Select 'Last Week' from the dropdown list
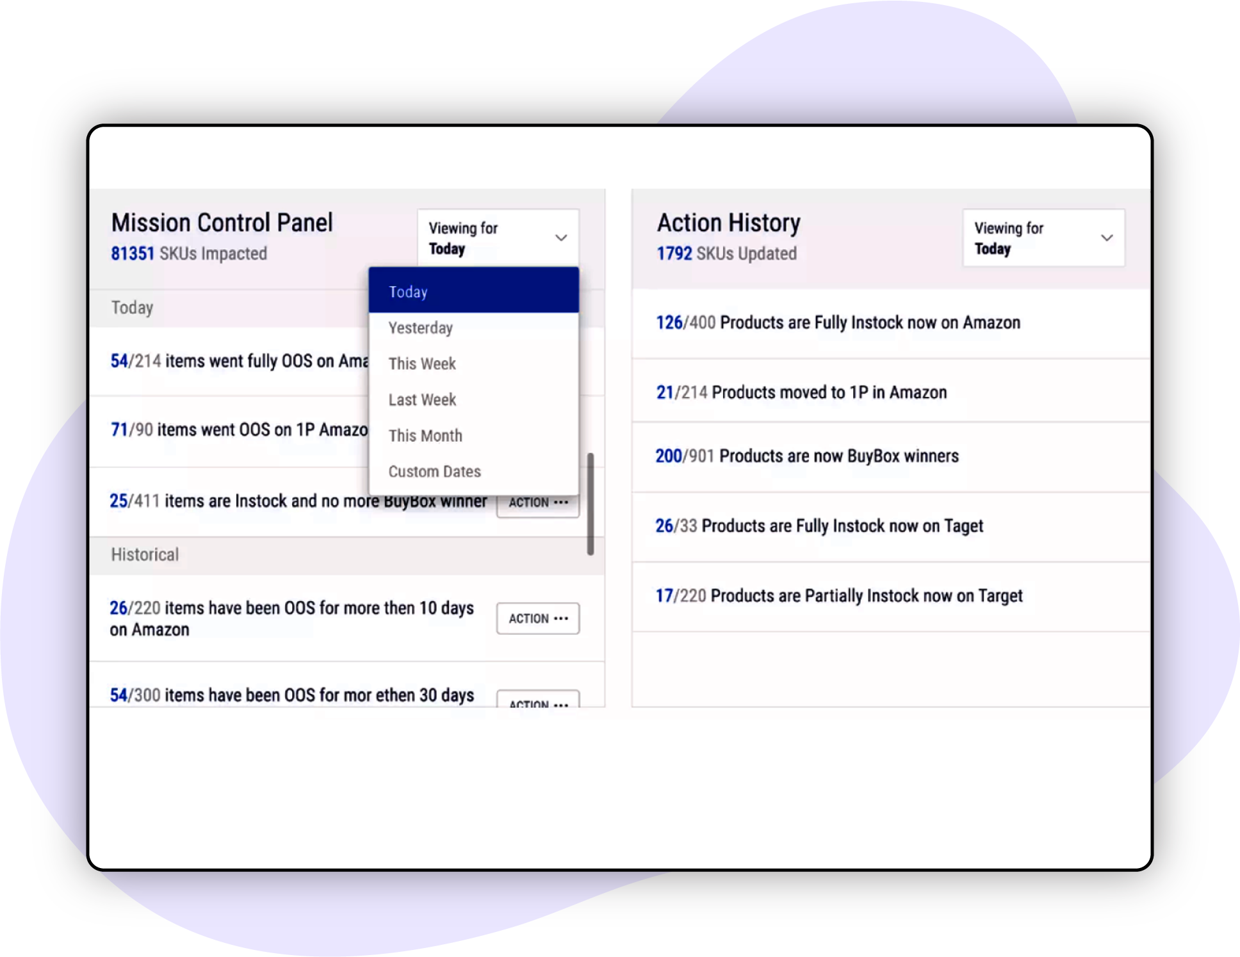The image size is (1240, 957). click(423, 399)
